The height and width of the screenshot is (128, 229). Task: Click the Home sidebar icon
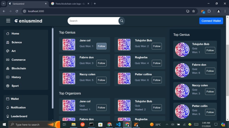pos(8,34)
